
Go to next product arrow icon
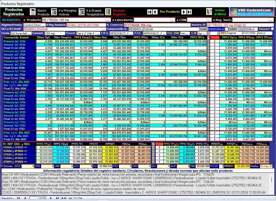tap(184, 12)
